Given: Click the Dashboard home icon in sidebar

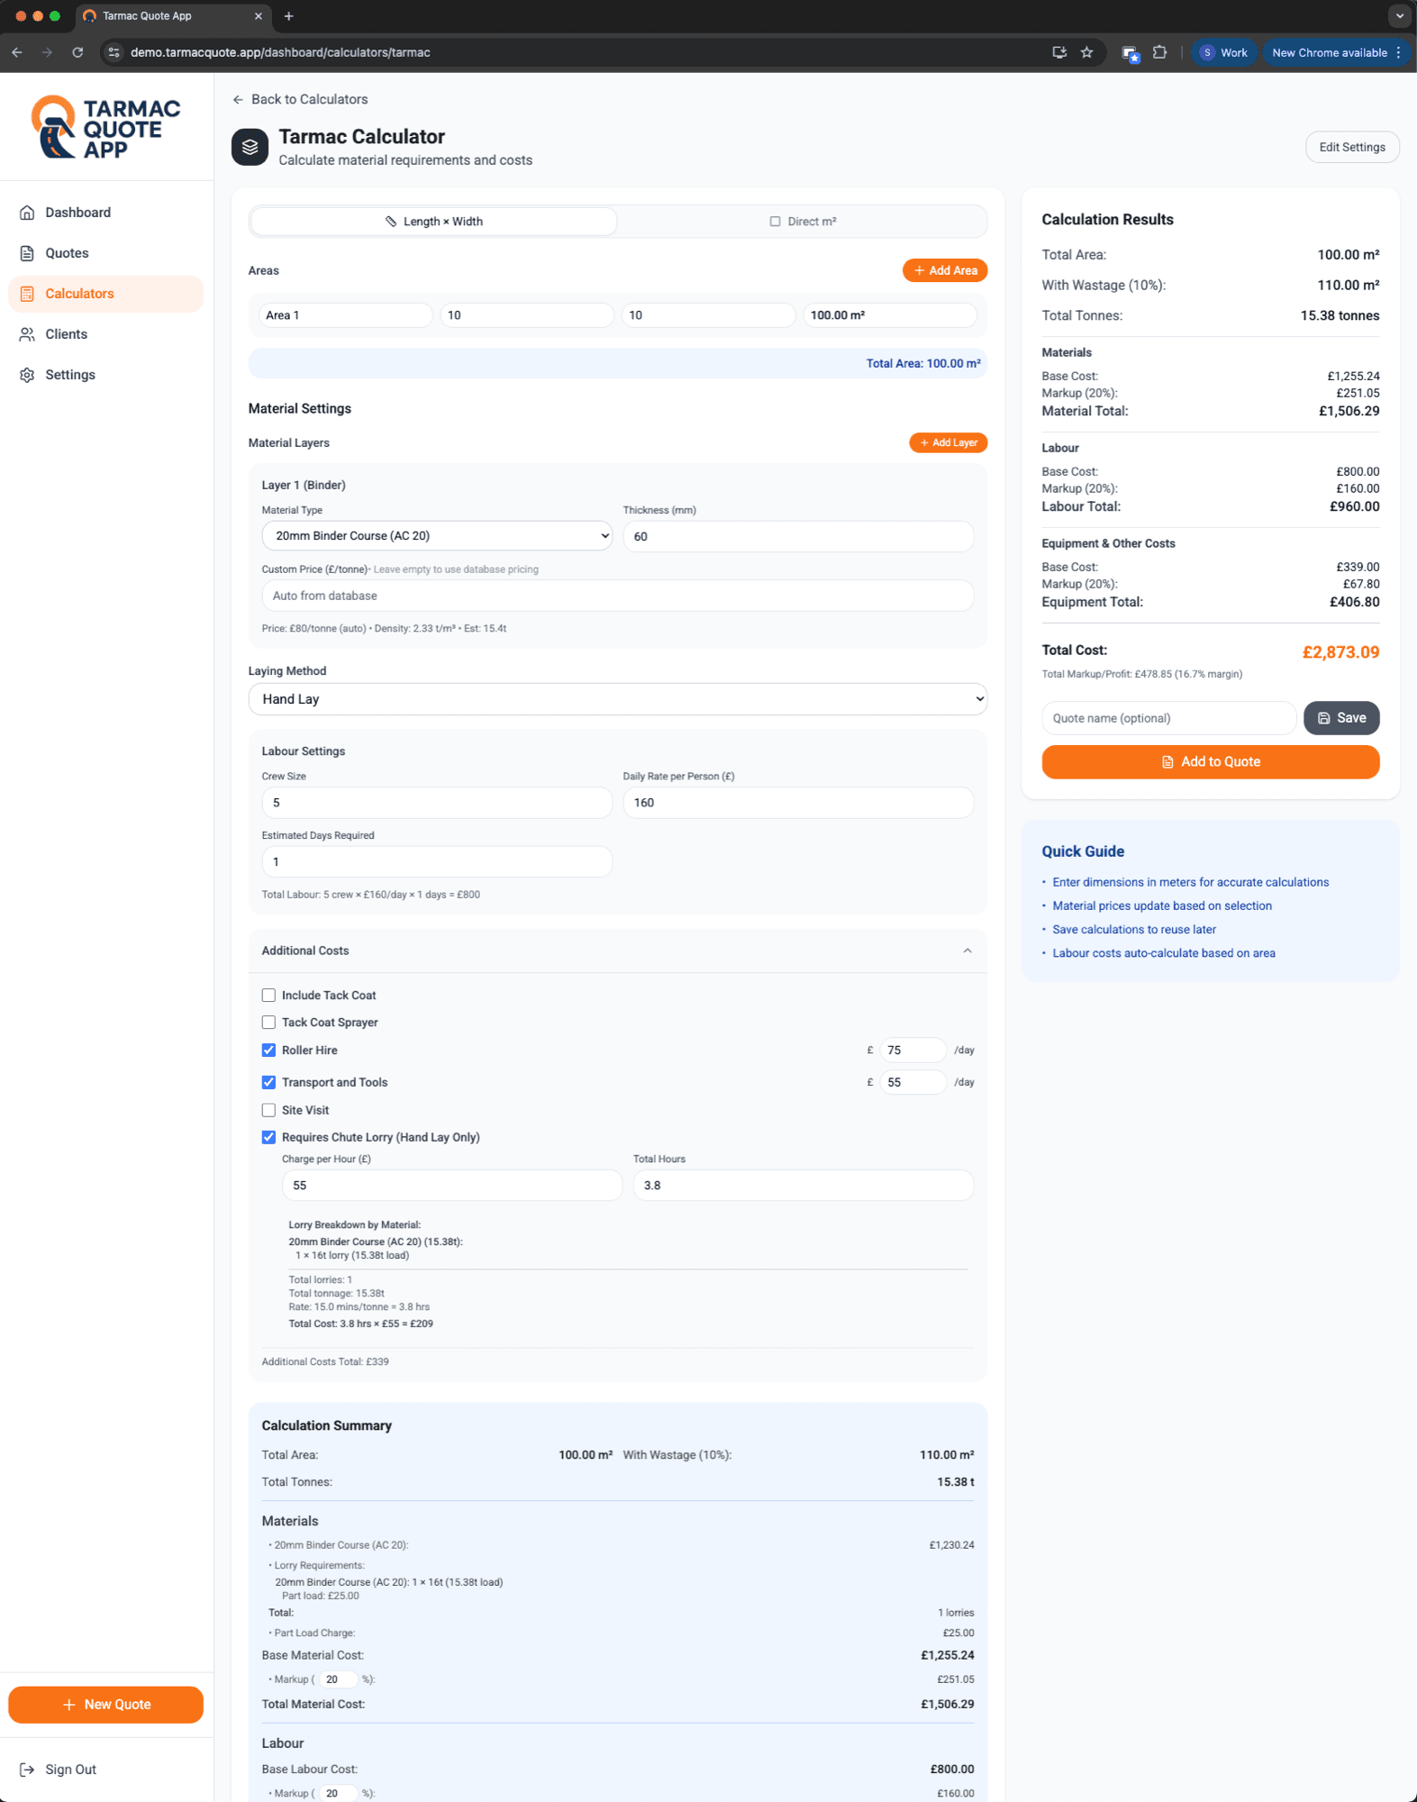Looking at the screenshot, I should click(x=27, y=213).
